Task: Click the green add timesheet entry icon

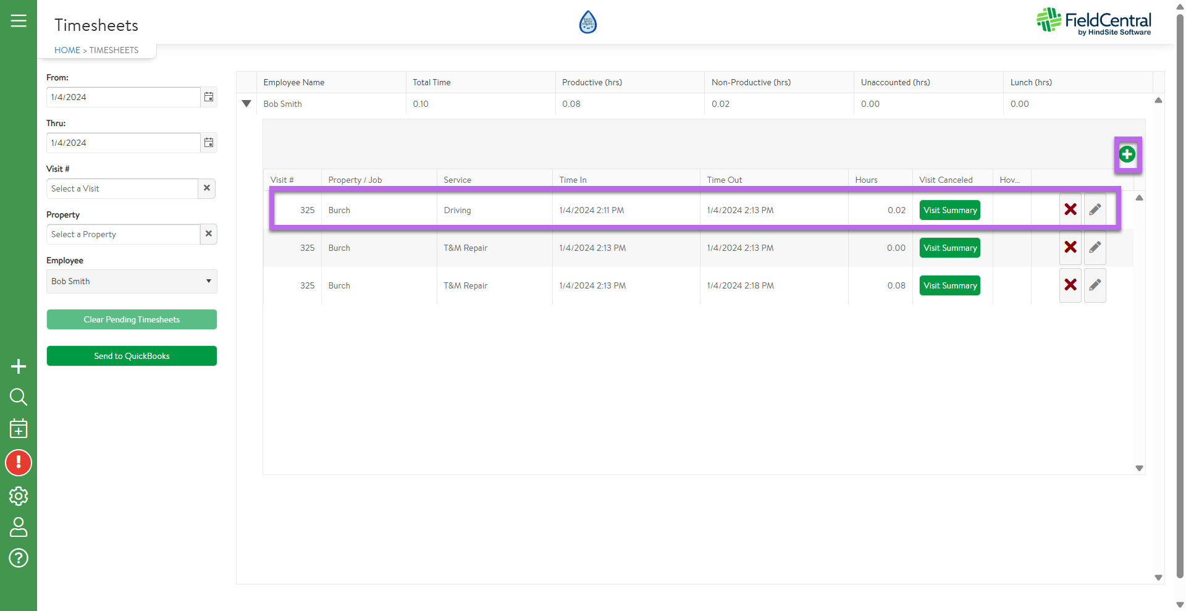Action: pos(1127,154)
